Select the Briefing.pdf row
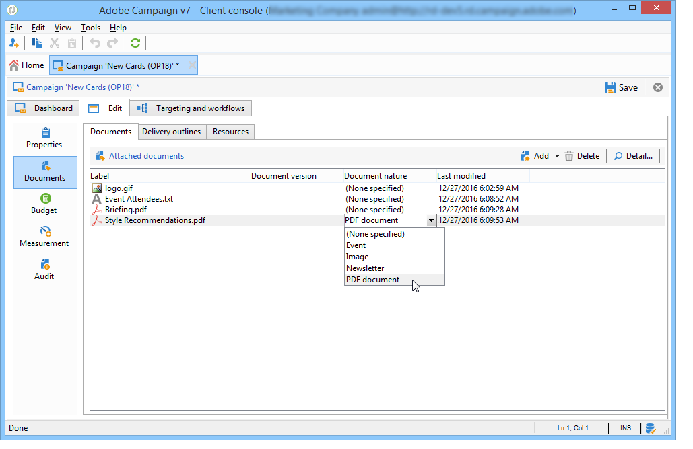This screenshot has height=449, width=693. [377, 210]
